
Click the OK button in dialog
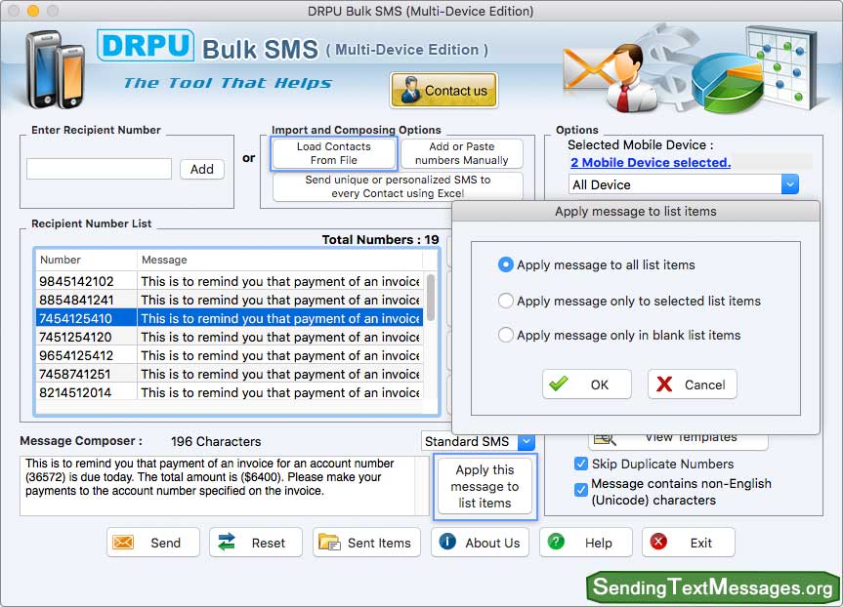click(x=586, y=384)
